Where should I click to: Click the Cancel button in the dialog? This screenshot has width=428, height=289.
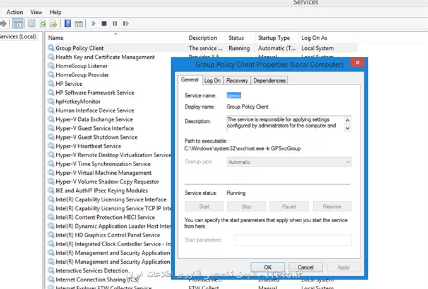pos(306,267)
